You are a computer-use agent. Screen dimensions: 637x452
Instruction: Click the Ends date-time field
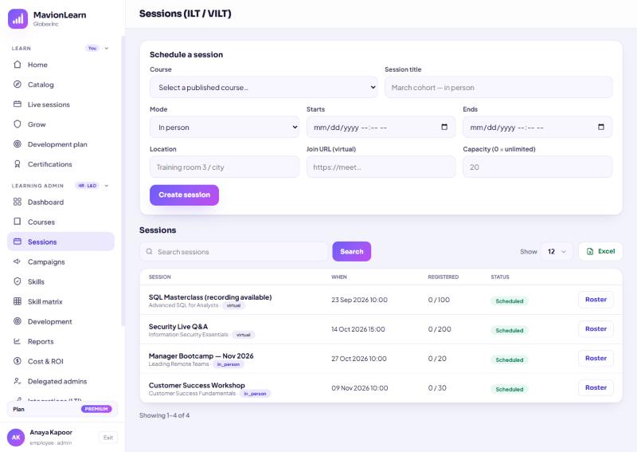coord(537,128)
